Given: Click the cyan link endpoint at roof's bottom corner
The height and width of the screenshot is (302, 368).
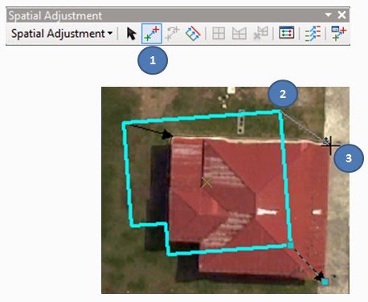Looking at the screenshot, I should point(325,282).
